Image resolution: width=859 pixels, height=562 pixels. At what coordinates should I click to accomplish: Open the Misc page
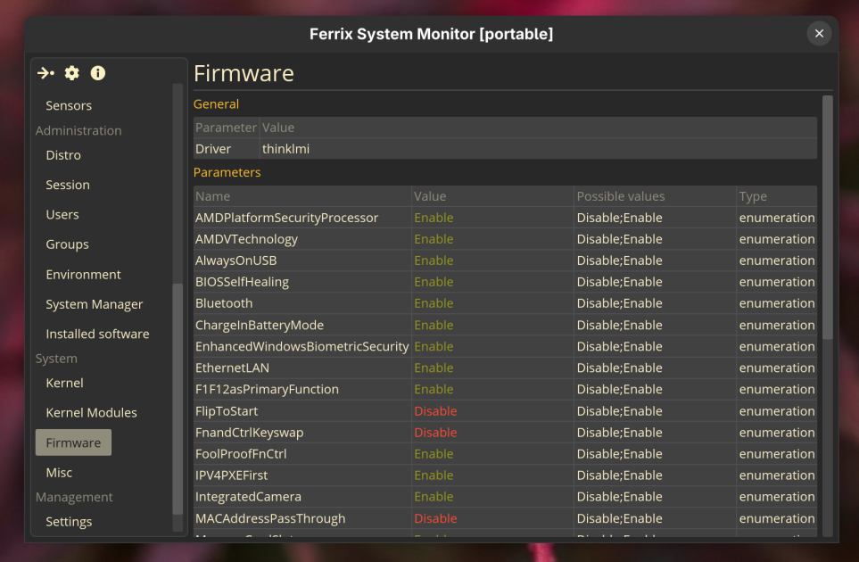tap(59, 472)
